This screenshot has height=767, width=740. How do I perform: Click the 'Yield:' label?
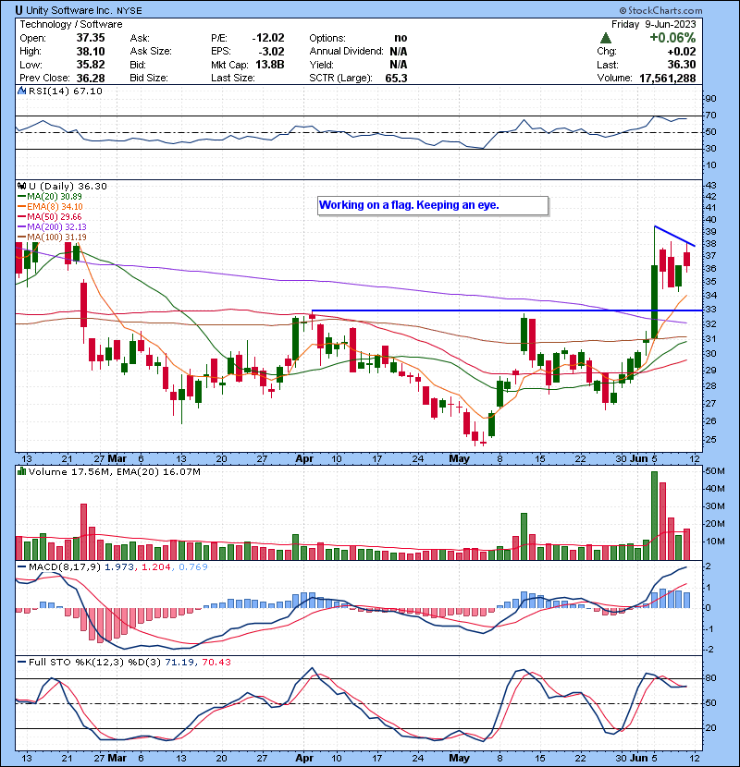321,65
